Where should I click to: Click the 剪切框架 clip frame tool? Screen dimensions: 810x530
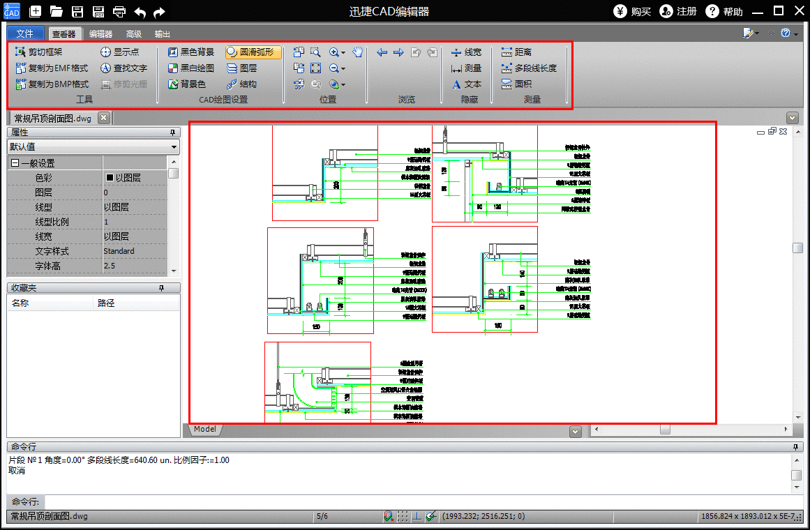[40, 52]
